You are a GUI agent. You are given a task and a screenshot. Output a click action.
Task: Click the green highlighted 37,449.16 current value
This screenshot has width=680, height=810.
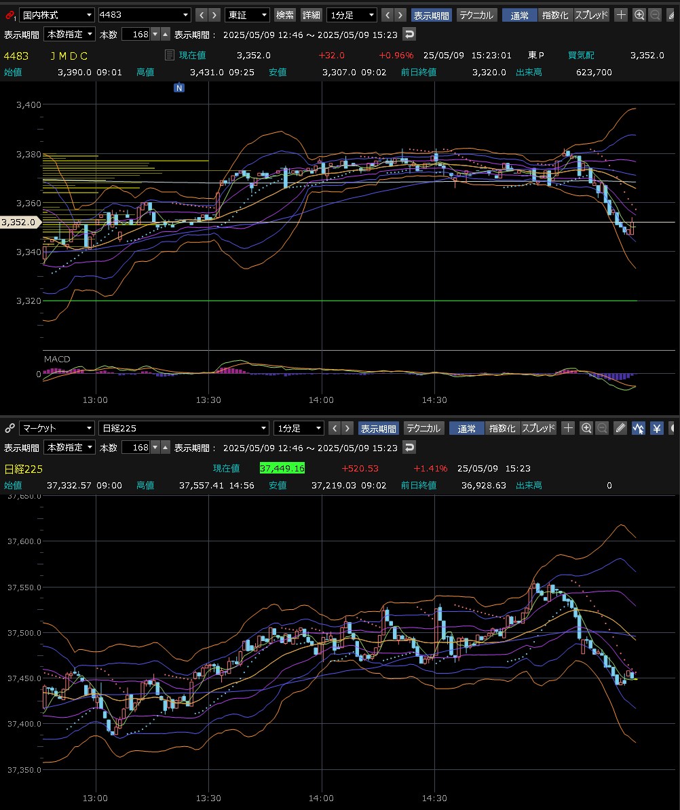pos(282,468)
